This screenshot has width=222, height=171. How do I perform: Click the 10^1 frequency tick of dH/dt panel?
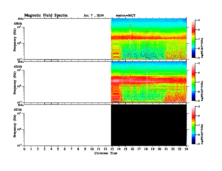coord(19,27)
